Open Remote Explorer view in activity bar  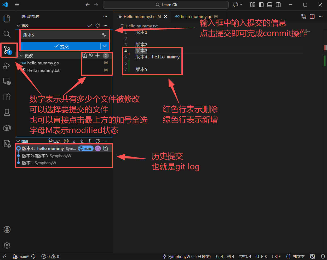(x=7, y=81)
